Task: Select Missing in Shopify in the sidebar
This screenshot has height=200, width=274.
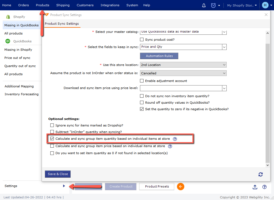Action: coord(18,50)
